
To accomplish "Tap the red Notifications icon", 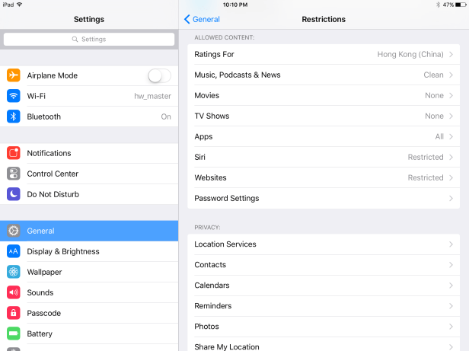I will tap(13, 153).
